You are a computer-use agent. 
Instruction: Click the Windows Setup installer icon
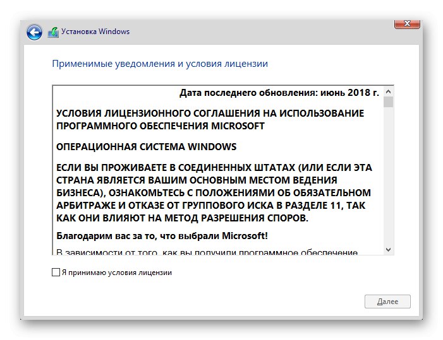(53, 32)
